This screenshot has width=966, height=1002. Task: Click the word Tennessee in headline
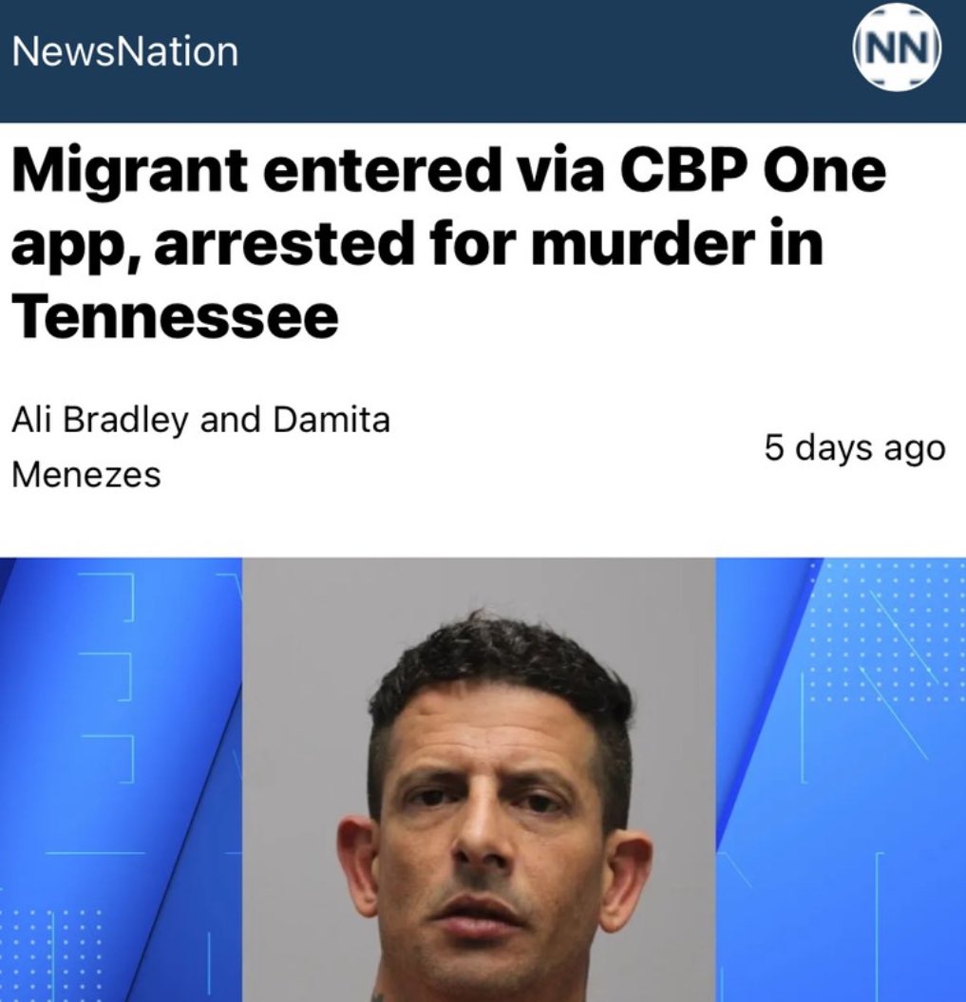175,316
